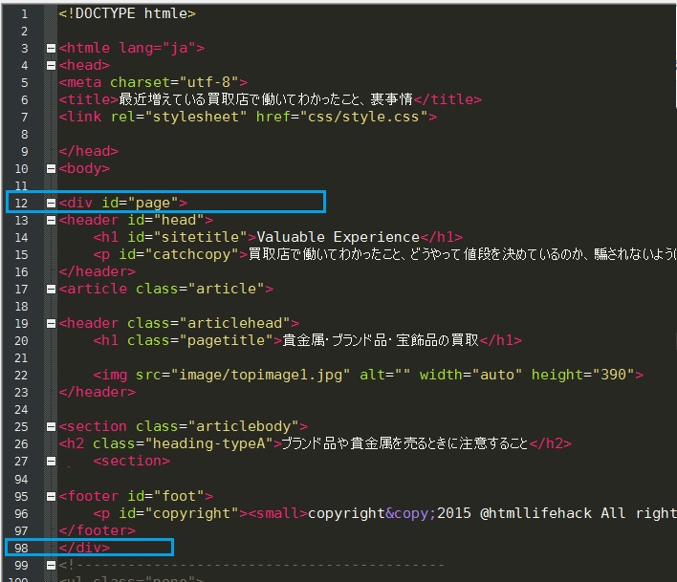Collapse the body tag fold on line 10
The height and width of the screenshot is (582, 677).
[x=51, y=169]
